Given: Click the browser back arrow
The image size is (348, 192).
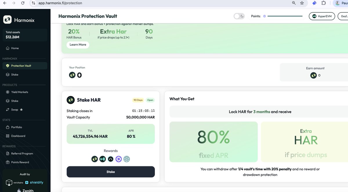Looking at the screenshot, I should 5,3.
